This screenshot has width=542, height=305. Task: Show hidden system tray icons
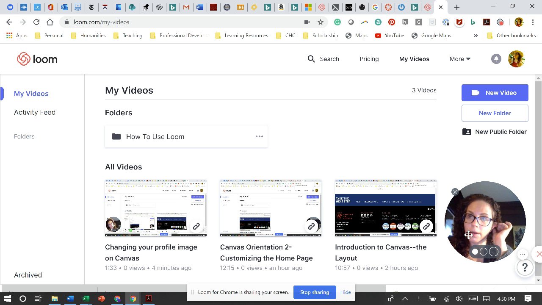coord(405,299)
